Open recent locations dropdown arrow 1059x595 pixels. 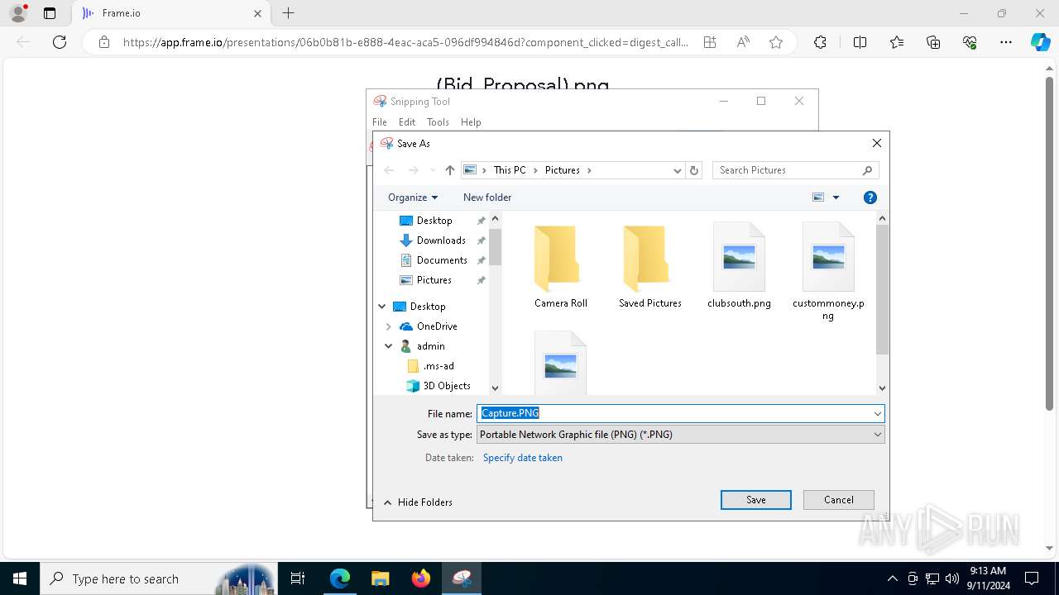point(432,170)
